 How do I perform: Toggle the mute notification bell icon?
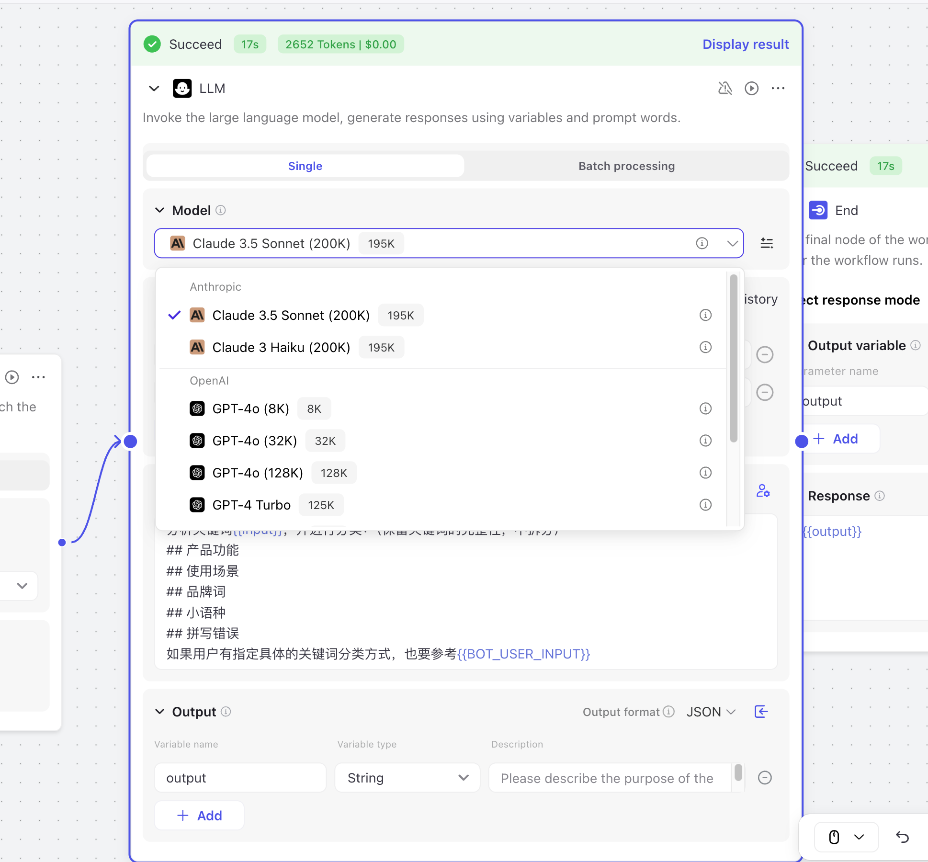pos(725,88)
